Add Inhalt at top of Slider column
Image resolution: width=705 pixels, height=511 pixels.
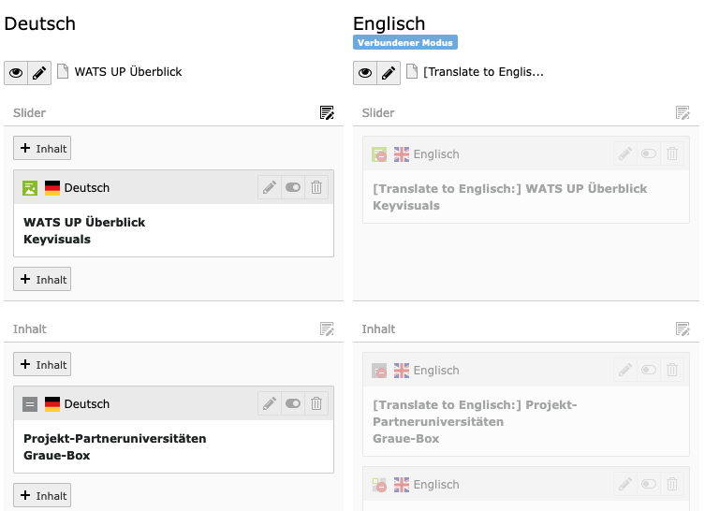point(42,148)
